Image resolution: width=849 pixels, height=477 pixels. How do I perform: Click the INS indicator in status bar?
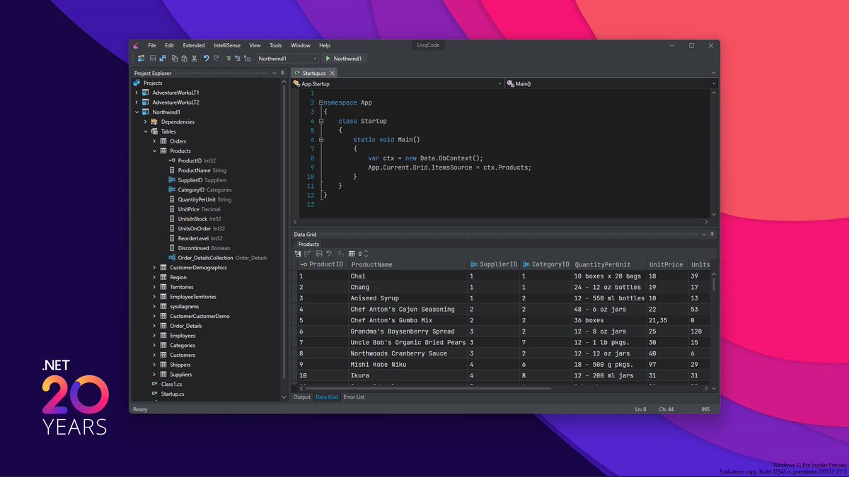click(x=705, y=409)
